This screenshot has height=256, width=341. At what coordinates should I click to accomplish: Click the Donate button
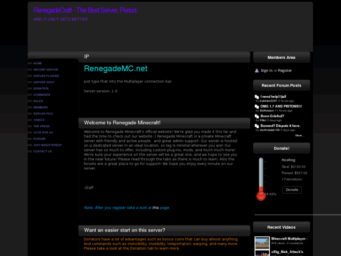[292, 190]
